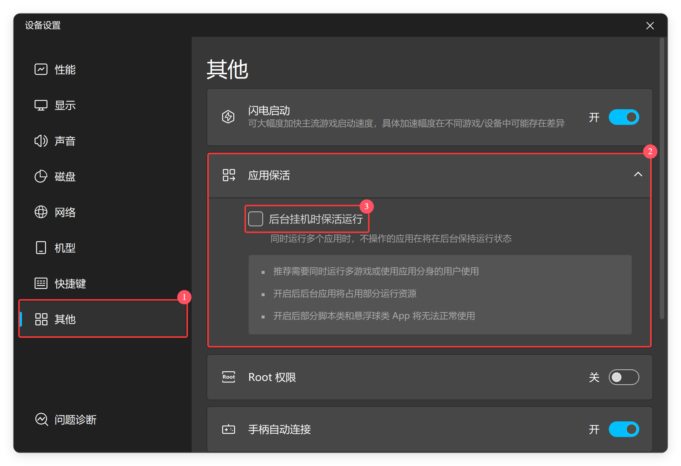Click the 应用保活 apps icon
Screen dimensions: 681x466
coord(229,175)
